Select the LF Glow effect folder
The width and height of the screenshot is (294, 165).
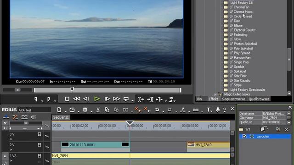pyautogui.click(x=235, y=39)
